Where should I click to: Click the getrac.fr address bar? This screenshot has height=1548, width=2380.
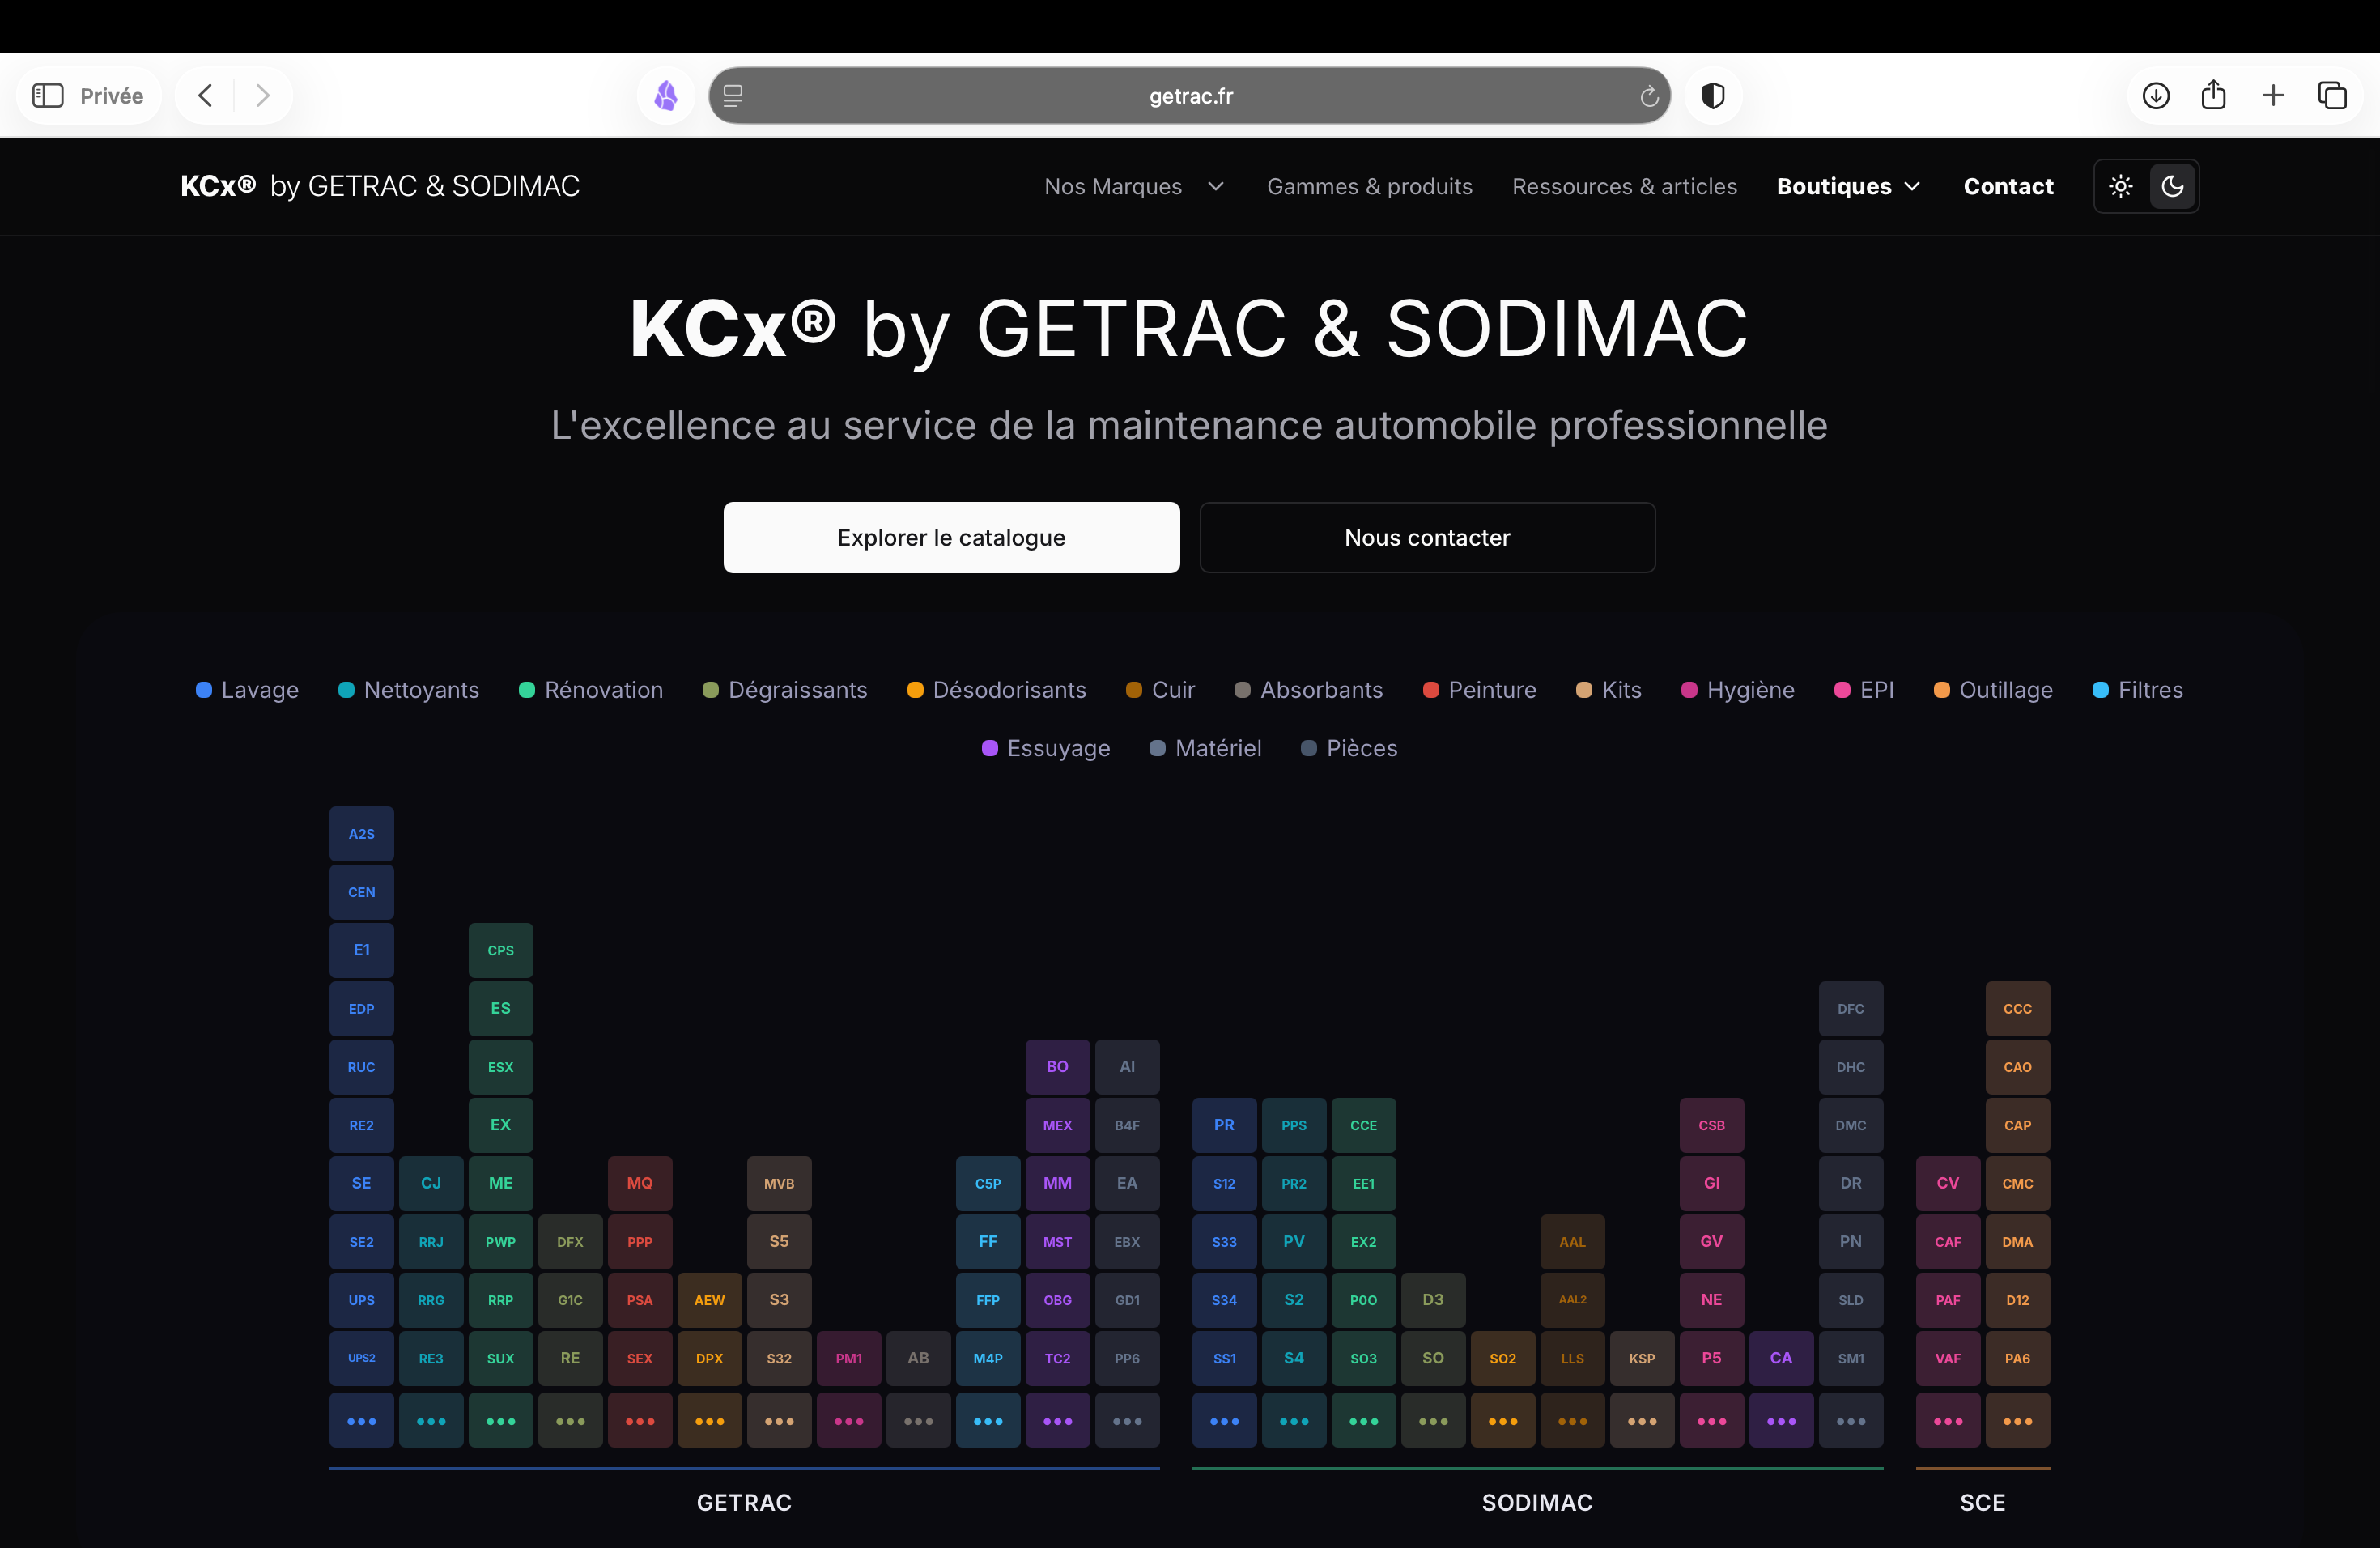[x=1189, y=96]
